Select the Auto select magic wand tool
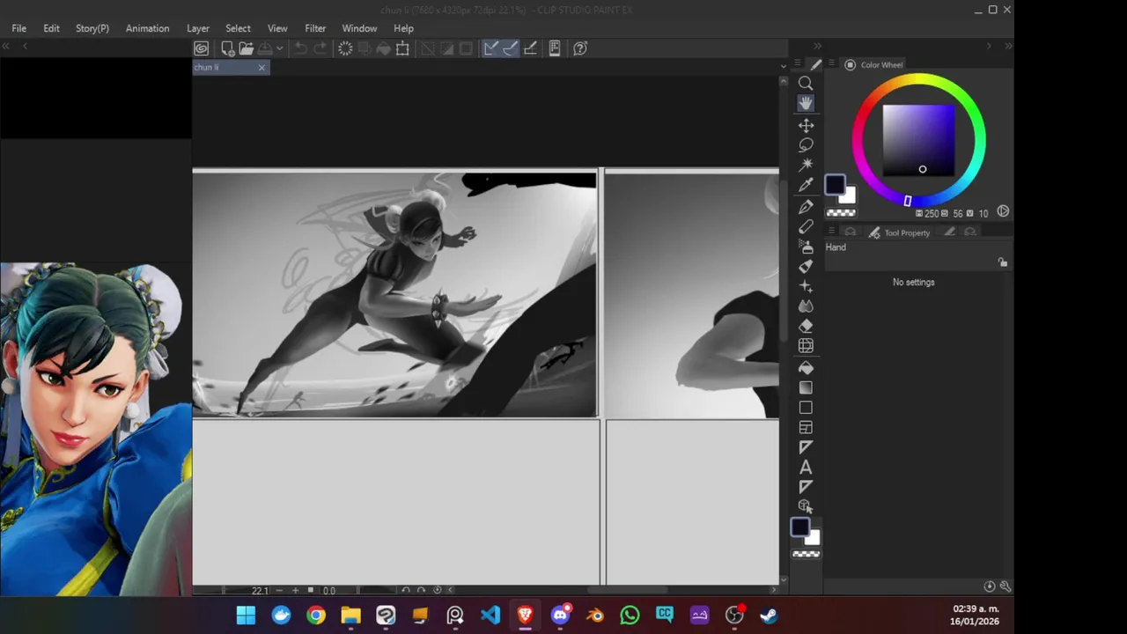The image size is (1127, 634). coord(806,165)
